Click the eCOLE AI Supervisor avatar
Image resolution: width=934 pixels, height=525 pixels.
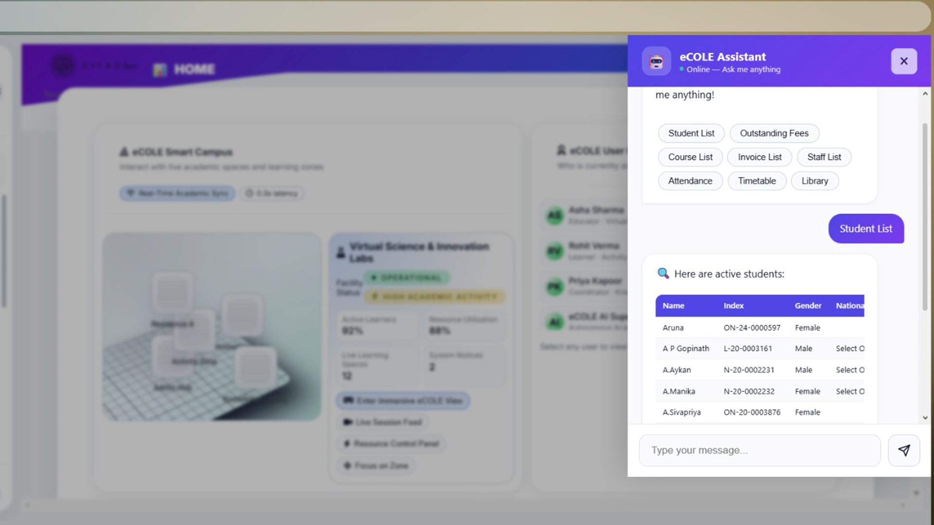pyautogui.click(x=555, y=322)
